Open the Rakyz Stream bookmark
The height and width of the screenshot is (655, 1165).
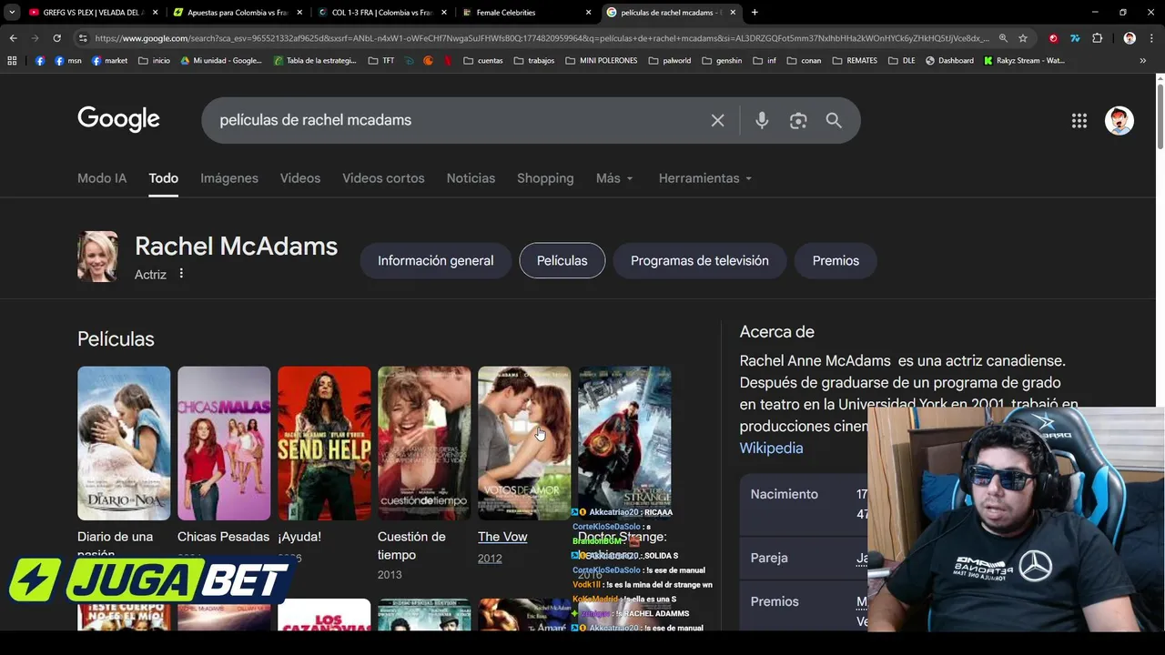click(1024, 61)
